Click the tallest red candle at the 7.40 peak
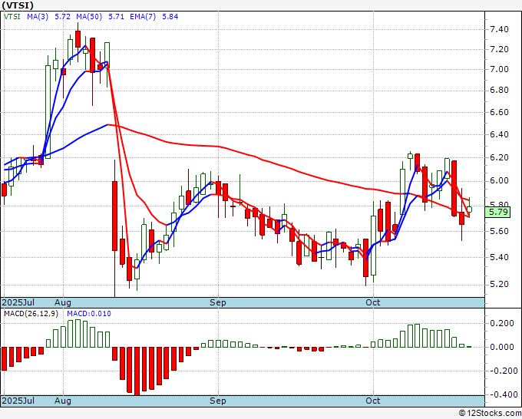Image resolution: width=522 pixels, height=419 pixels. [x=78, y=39]
